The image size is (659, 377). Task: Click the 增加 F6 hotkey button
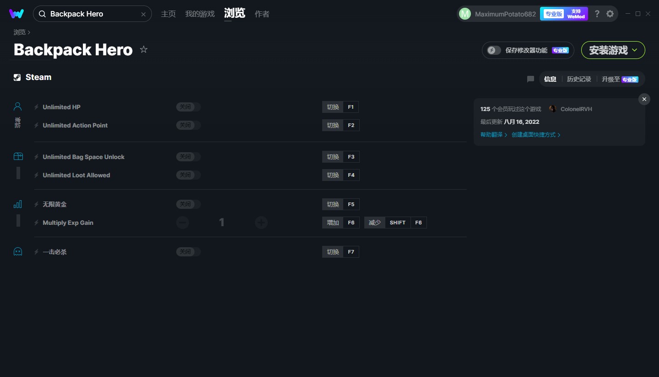coord(341,223)
